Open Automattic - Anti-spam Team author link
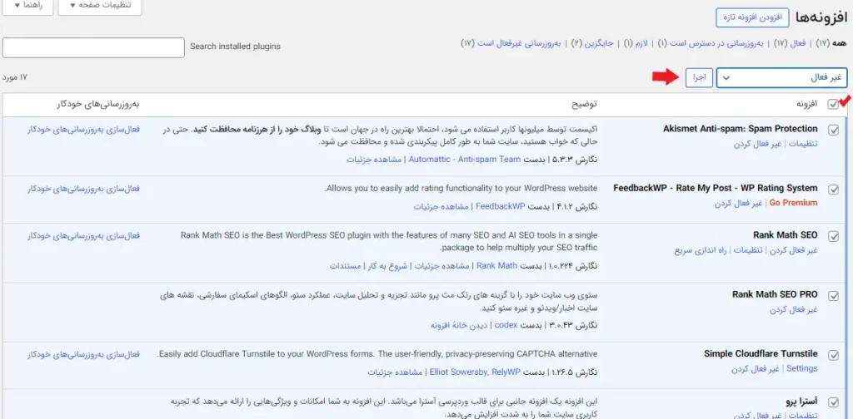 coord(465,159)
